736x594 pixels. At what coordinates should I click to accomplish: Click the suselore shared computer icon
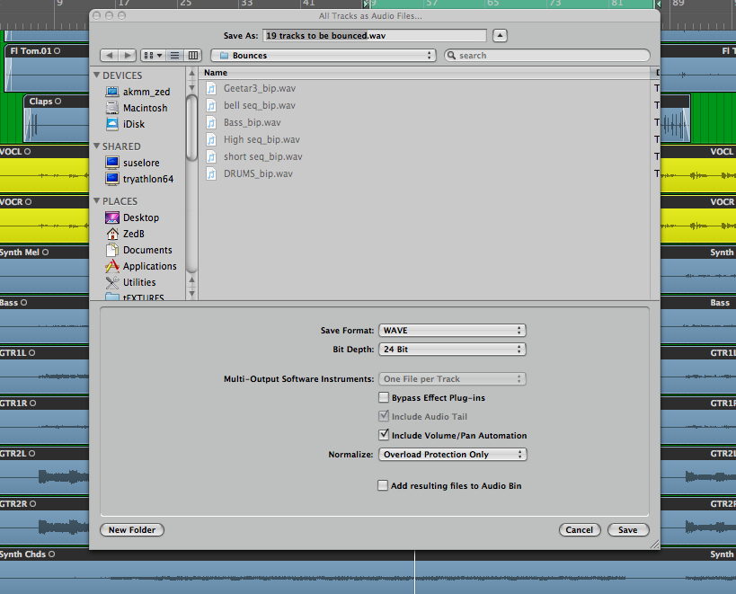tap(112, 163)
